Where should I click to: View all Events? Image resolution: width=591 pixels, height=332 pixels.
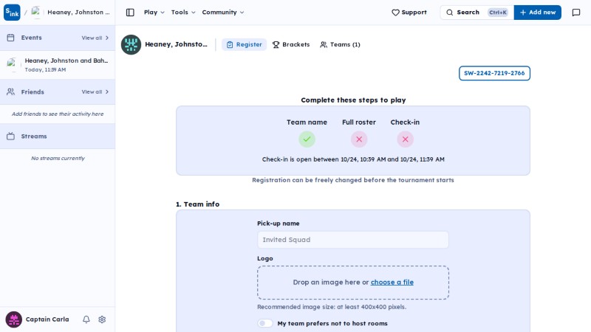[x=95, y=38]
